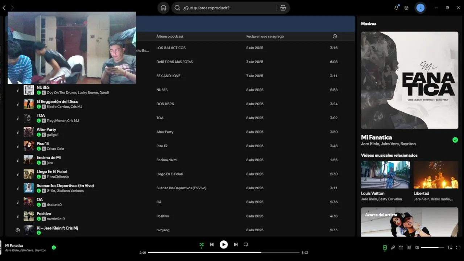Click date 2 abr 2025 cell
Viewport: 464px width, 261px height.
(254, 48)
